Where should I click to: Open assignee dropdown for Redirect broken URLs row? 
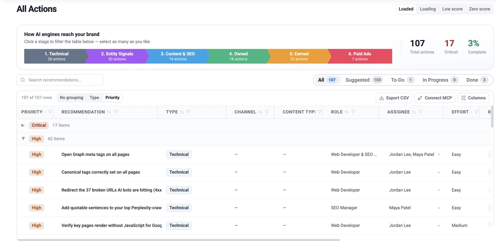[439, 190]
